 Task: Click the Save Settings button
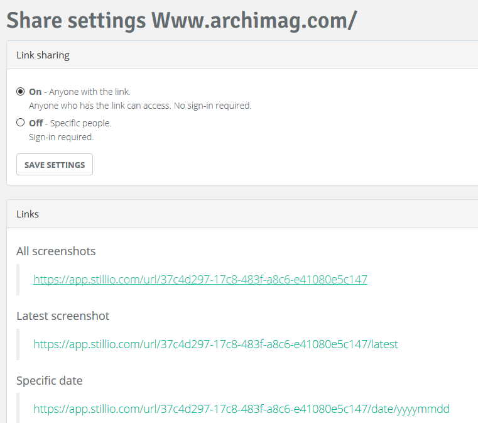click(x=55, y=165)
